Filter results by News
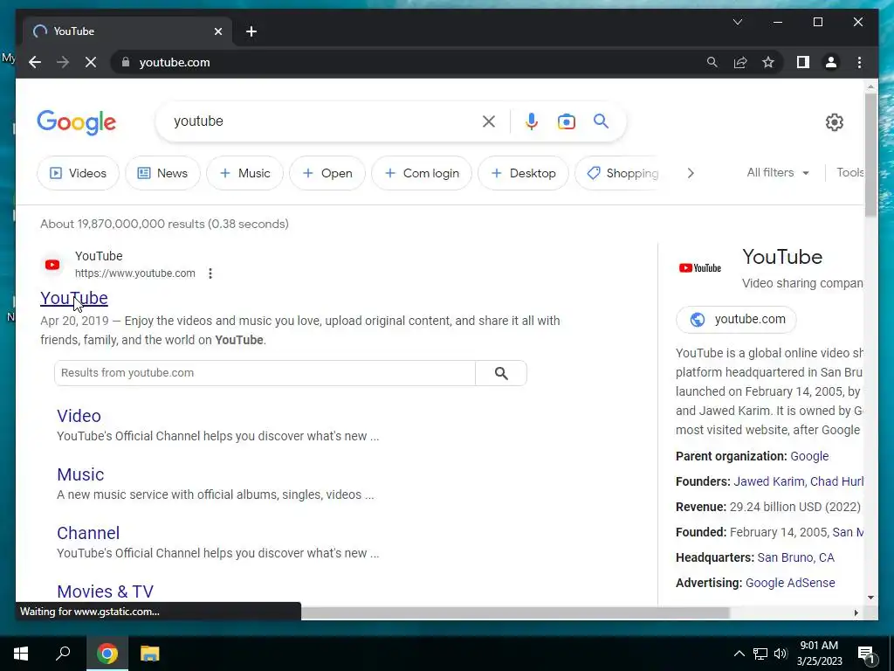This screenshot has width=894, height=671. point(162,173)
